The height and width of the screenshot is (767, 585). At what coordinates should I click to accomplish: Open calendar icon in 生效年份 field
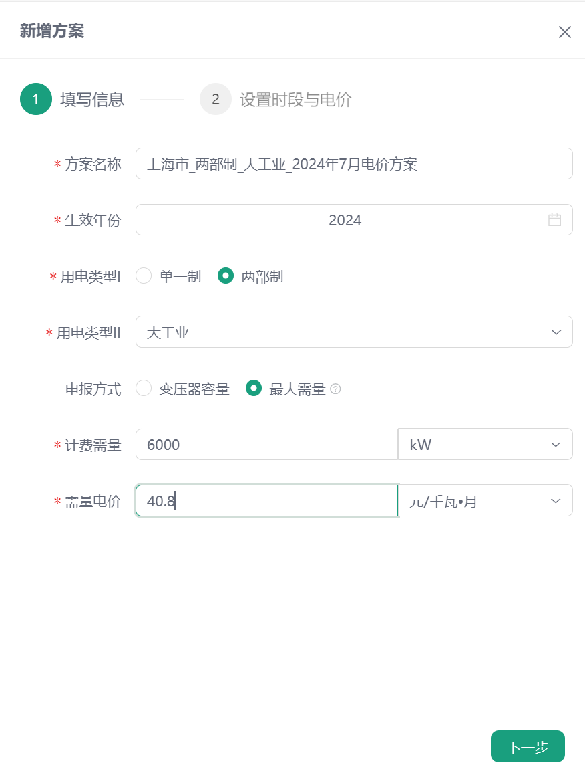(x=554, y=220)
